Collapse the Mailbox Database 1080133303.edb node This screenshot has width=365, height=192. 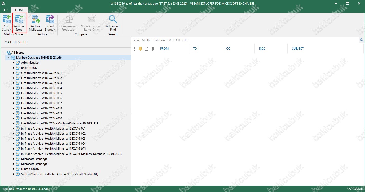(x=9, y=58)
